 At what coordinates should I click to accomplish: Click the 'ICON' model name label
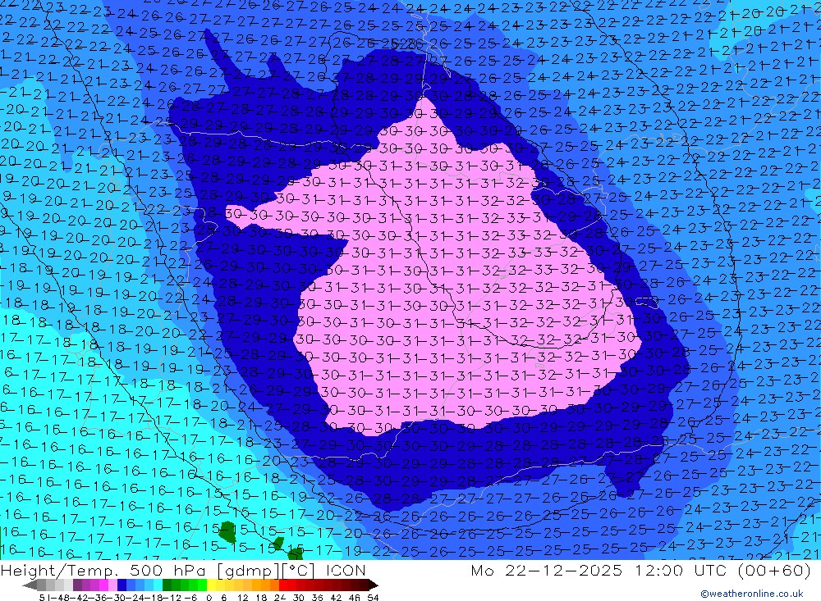click(346, 570)
